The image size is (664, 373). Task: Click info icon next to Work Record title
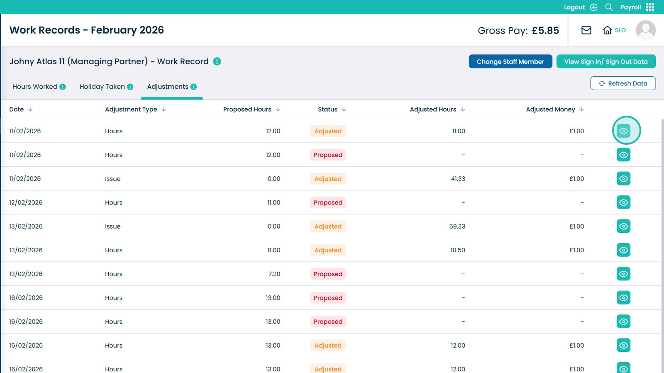click(217, 61)
